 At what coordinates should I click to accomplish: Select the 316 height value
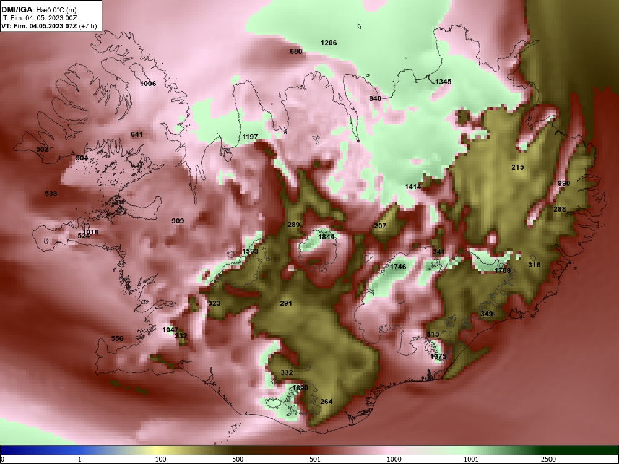[534, 265]
